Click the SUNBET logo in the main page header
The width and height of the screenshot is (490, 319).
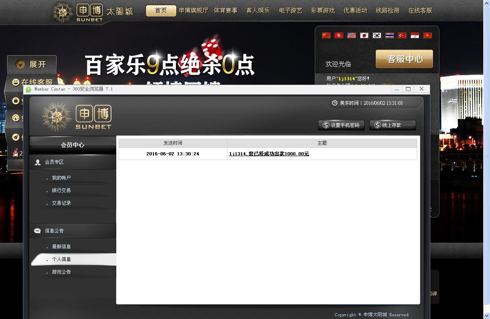[92, 12]
